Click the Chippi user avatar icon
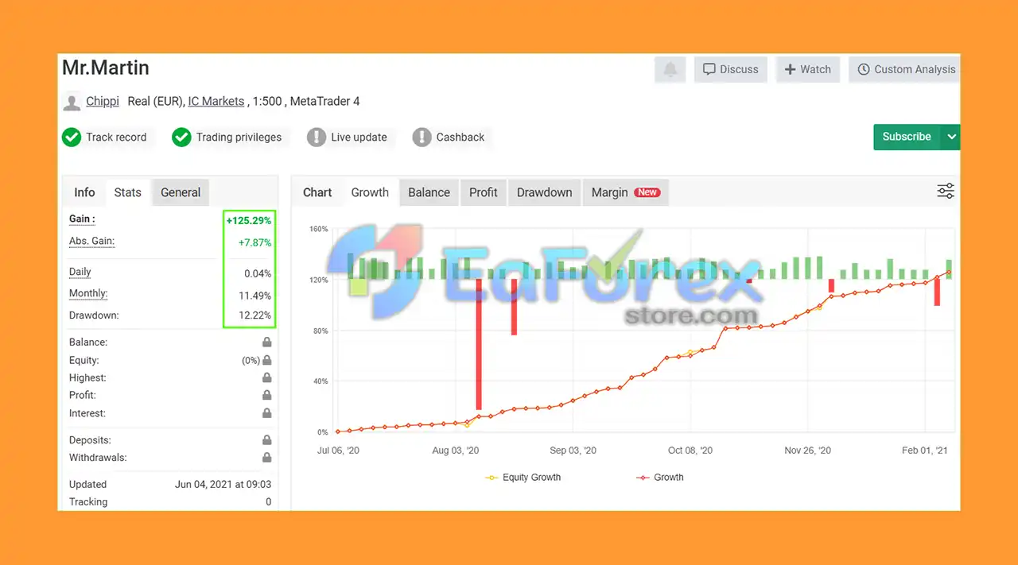Image resolution: width=1018 pixels, height=565 pixels. tap(72, 102)
